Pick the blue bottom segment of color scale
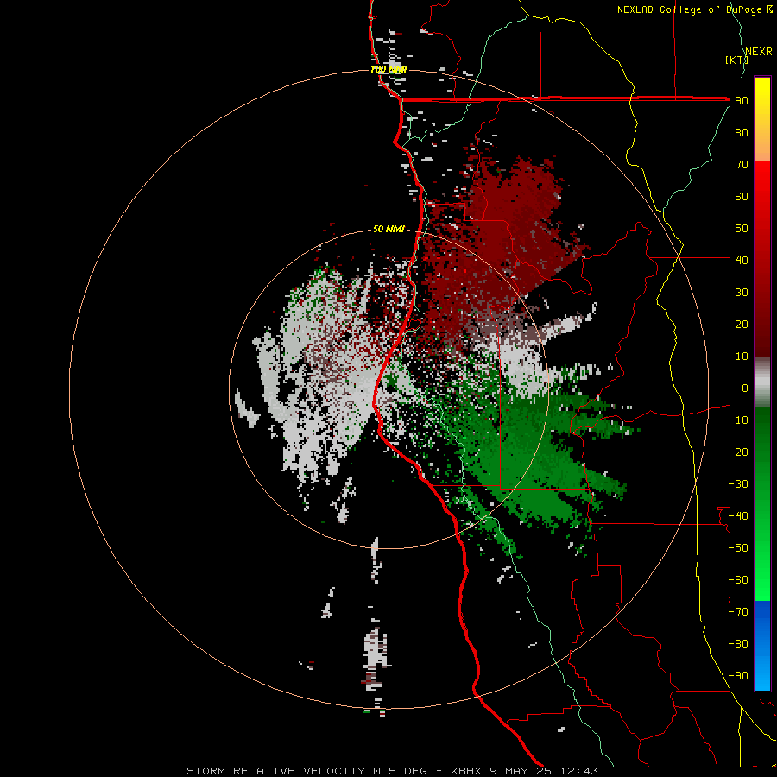 click(762, 646)
